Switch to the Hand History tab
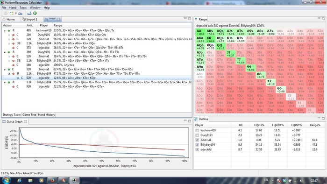The height and width of the screenshot is (184, 327). (46, 115)
